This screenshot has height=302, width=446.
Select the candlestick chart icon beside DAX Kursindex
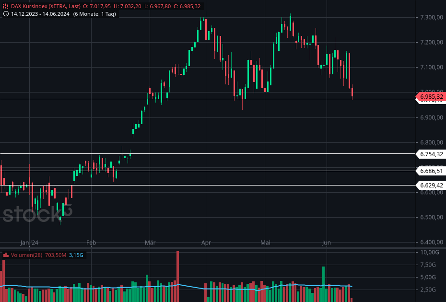(x=5, y=6)
